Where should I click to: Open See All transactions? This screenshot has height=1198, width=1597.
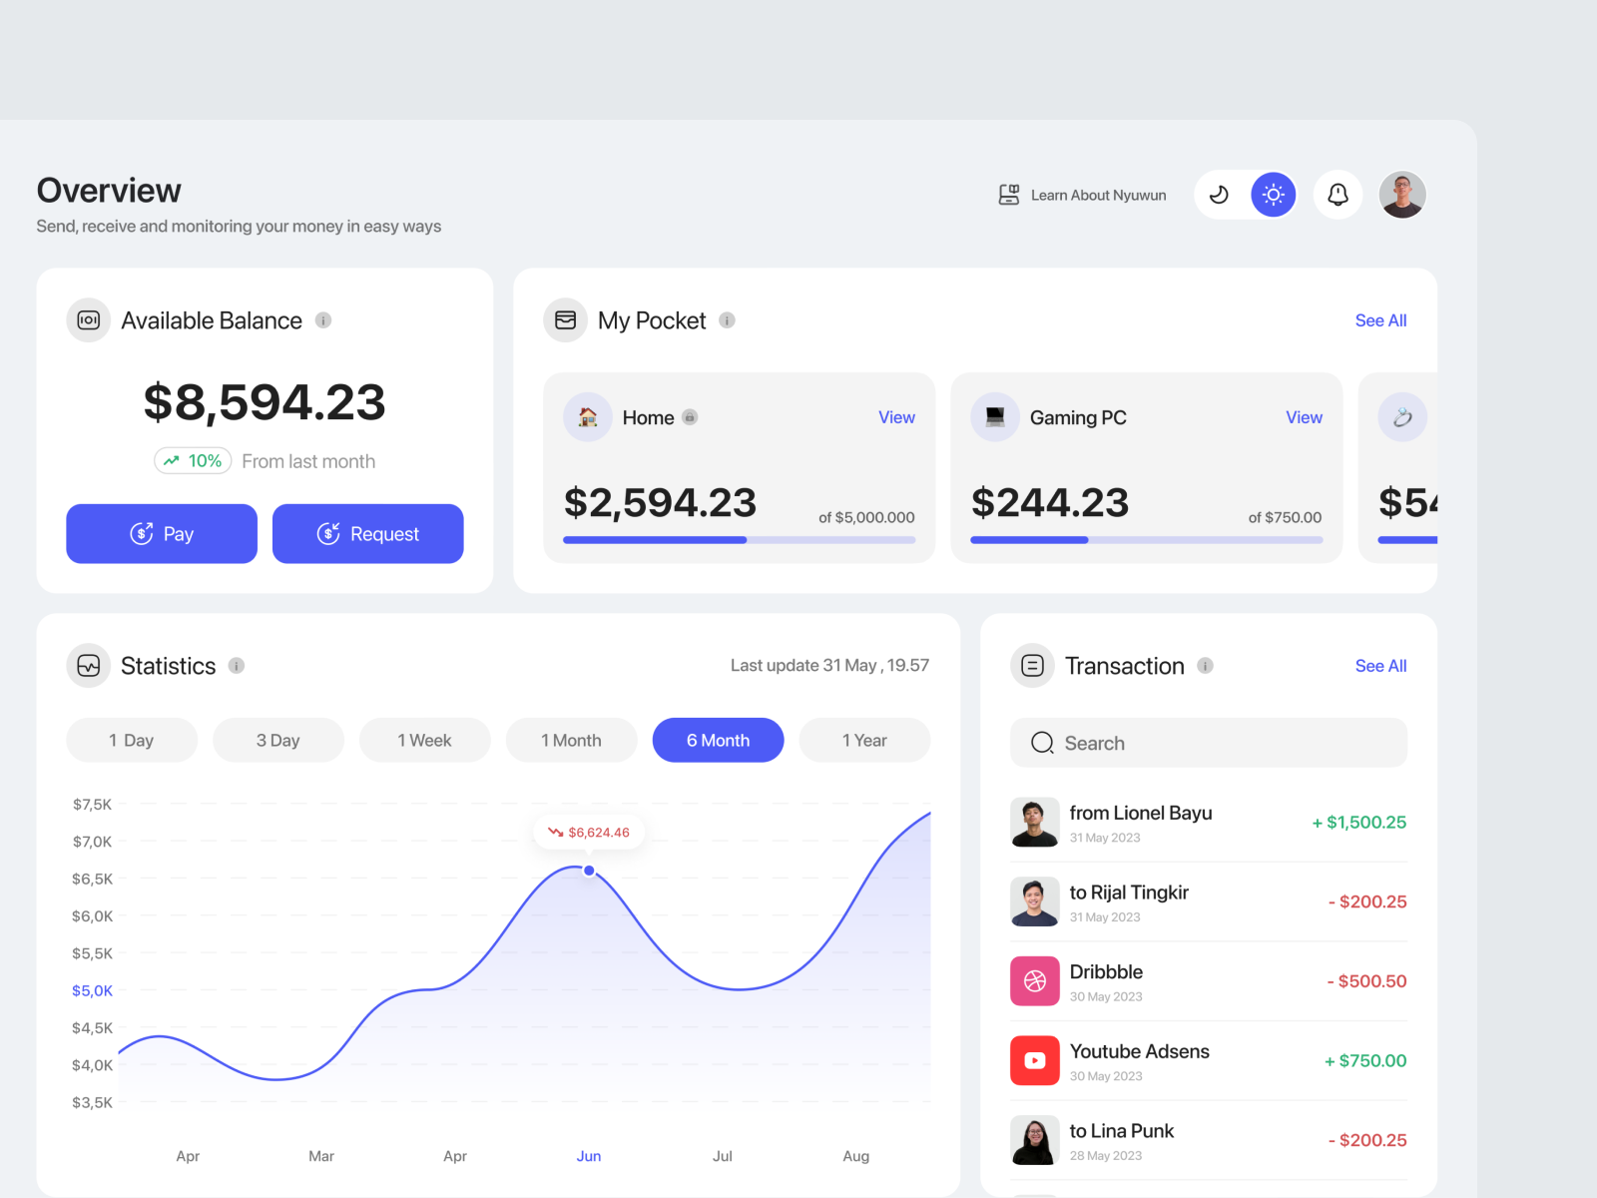tap(1380, 666)
